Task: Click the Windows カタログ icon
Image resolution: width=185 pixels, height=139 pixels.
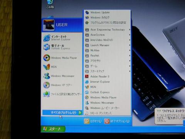Action: tap(87, 17)
